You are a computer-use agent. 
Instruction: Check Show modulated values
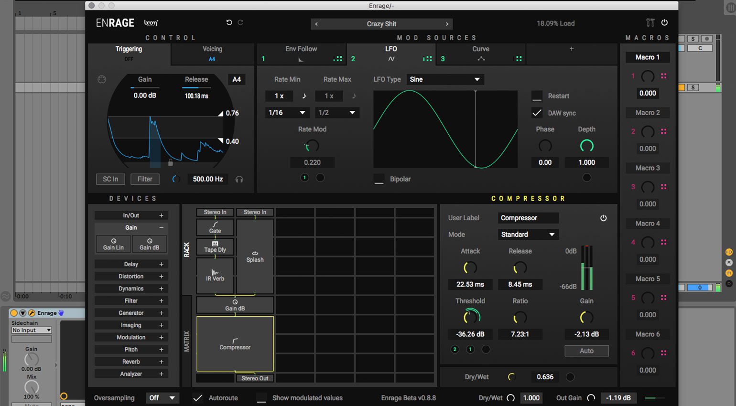click(261, 398)
